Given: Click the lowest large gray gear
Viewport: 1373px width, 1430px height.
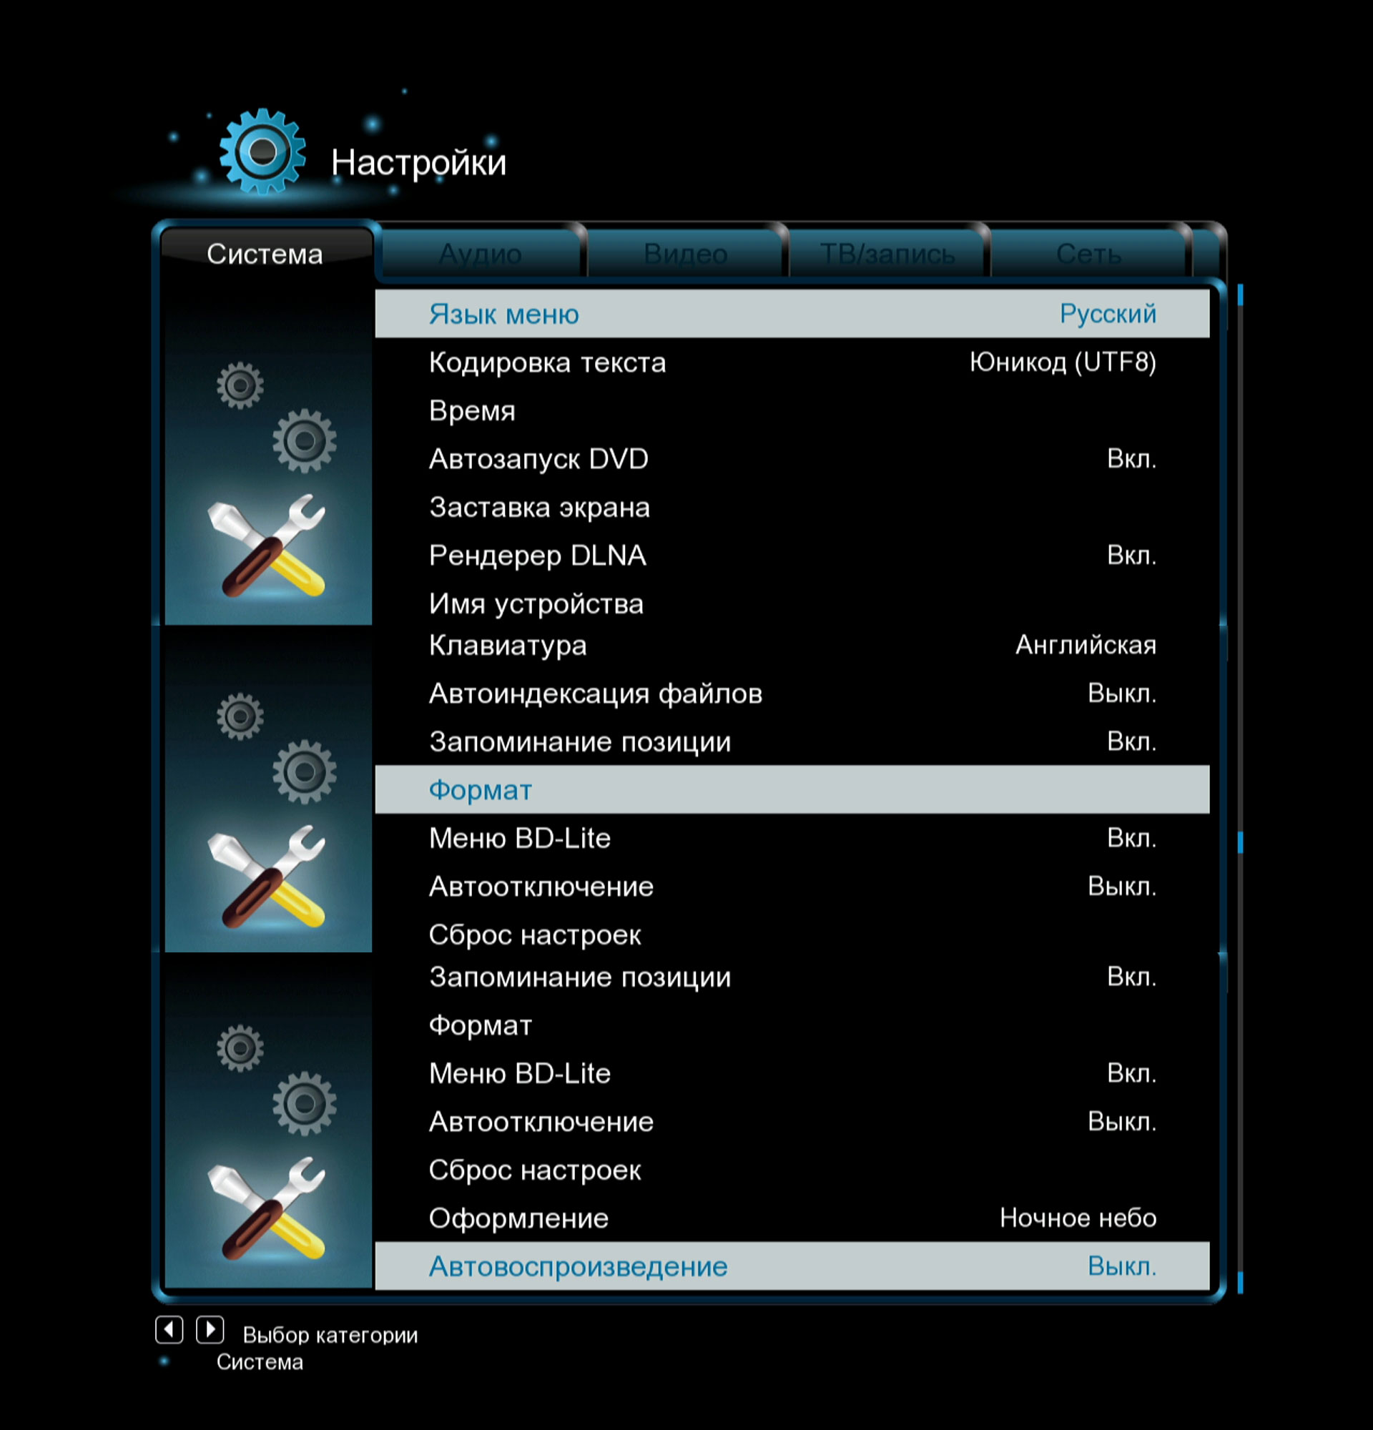Looking at the screenshot, I should (x=304, y=1103).
